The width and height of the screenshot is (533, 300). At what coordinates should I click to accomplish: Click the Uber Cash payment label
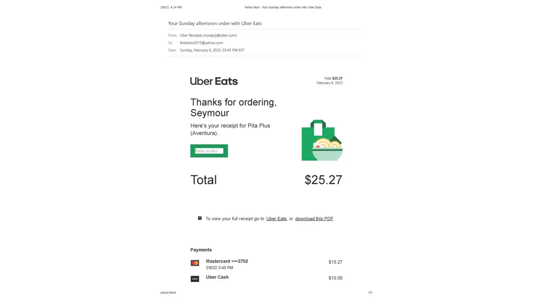[217, 277]
